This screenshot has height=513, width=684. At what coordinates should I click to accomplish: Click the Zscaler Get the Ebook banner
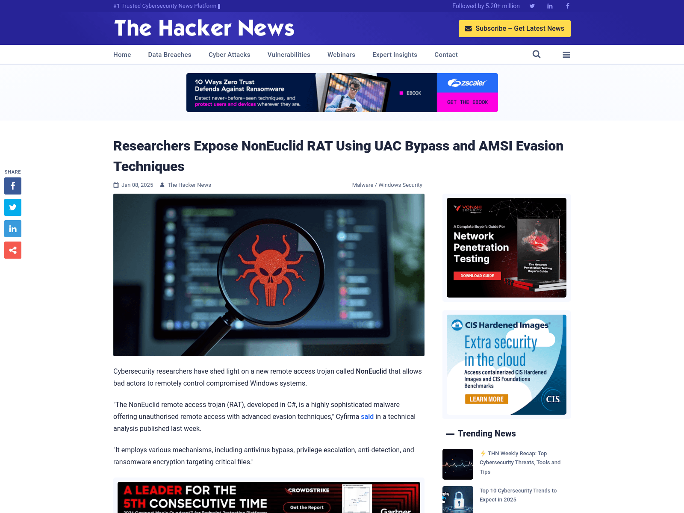pyautogui.click(x=467, y=102)
